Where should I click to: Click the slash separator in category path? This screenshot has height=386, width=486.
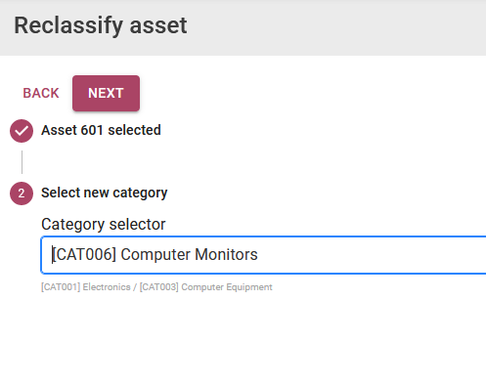135,287
